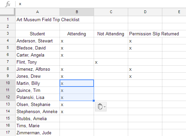Viewport: 186px width, 136px height.
Task: Select column A header
Action: 38,12
